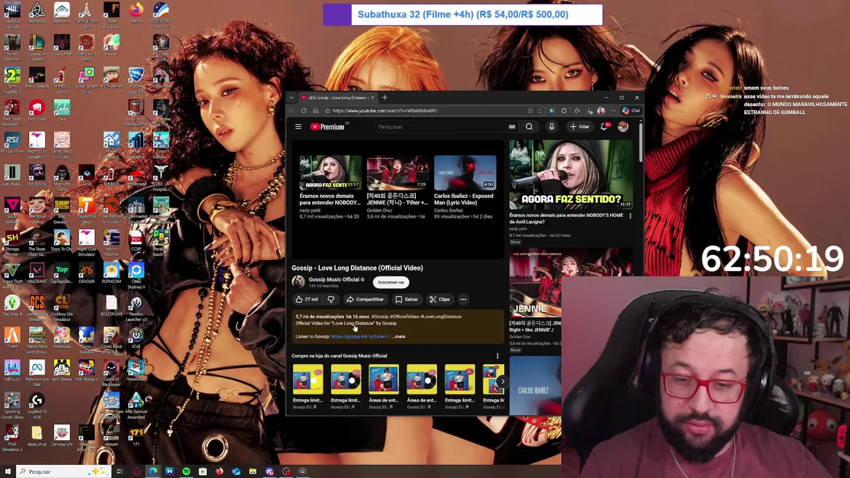Close the Gossip YouTube tab
Screen dimensions: 850x478
(x=373, y=98)
